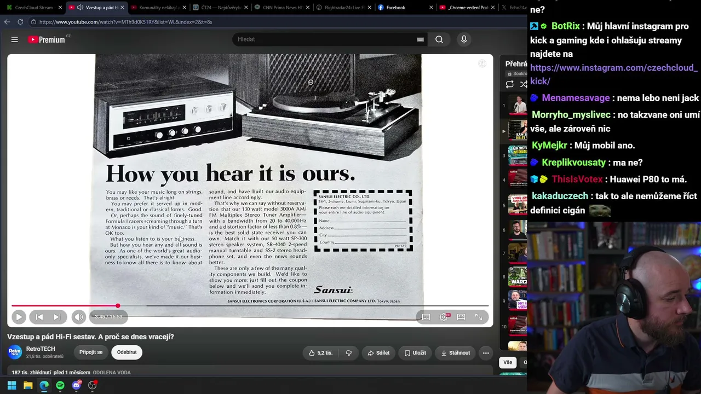Image resolution: width=701 pixels, height=394 pixels.
Task: Enter fullscreen on the video player
Action: pyautogui.click(x=479, y=317)
